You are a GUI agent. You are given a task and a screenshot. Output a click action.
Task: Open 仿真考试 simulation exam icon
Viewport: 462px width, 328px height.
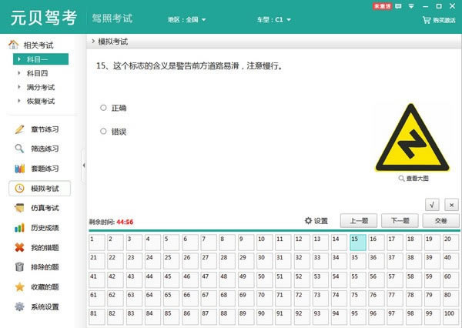pos(19,208)
